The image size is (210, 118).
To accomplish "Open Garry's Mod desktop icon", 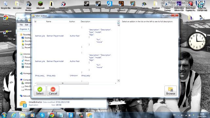I will coord(110,5).
